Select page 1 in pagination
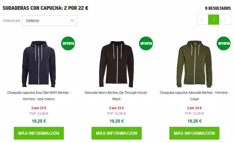Image resolution: width=234 pixels, height=143 pixels. click(214, 20)
